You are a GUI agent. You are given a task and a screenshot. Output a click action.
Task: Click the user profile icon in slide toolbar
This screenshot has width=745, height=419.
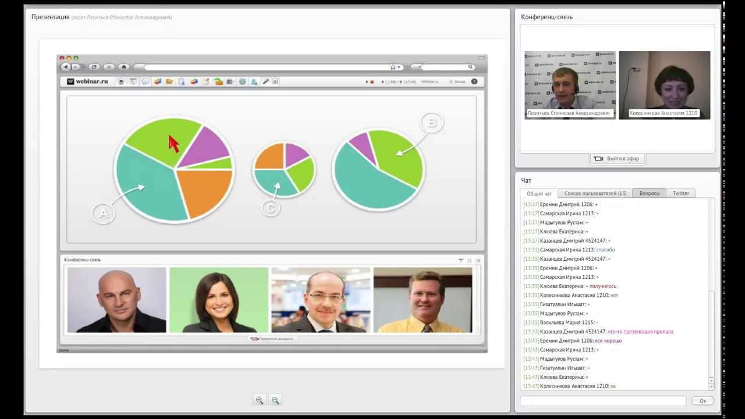point(254,81)
